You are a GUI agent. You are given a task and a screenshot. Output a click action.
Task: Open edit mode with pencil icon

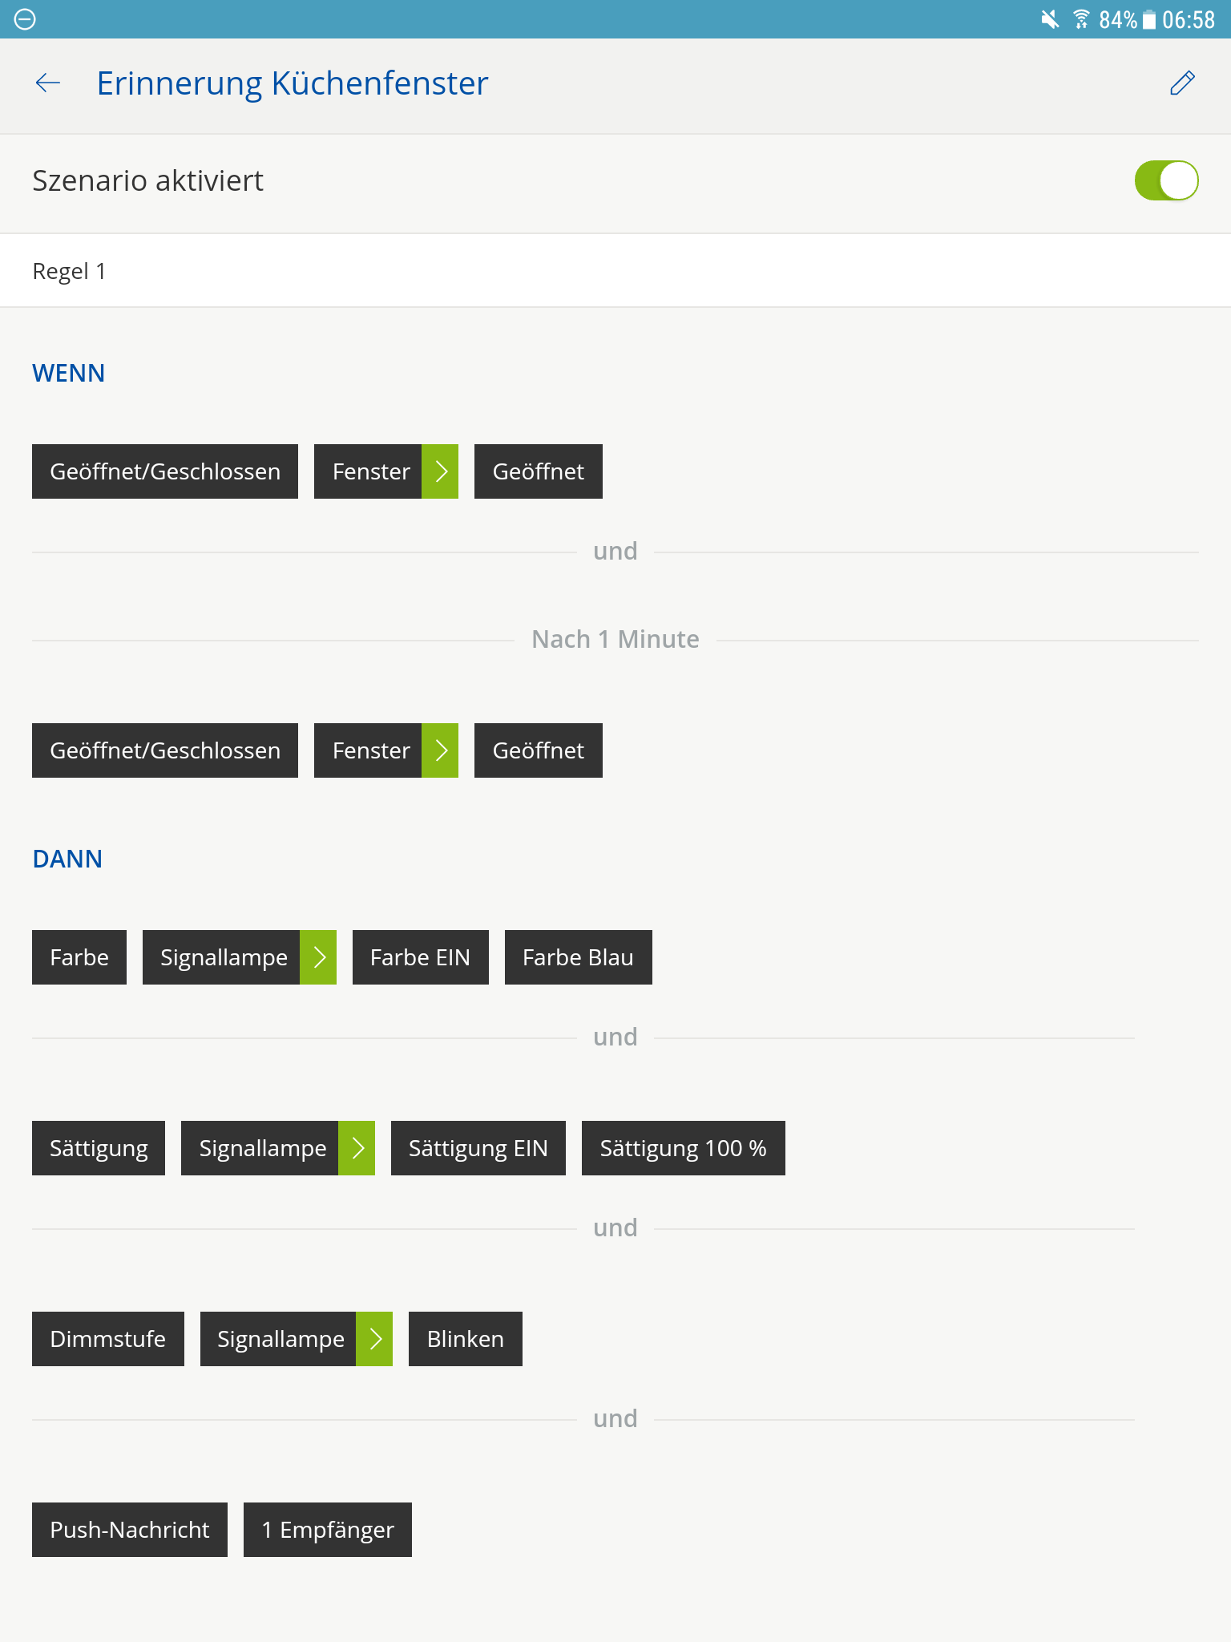[x=1182, y=83]
